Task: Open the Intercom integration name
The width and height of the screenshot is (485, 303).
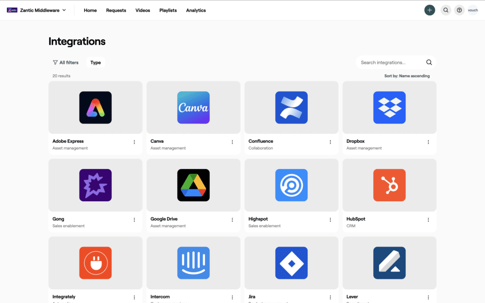Action: (x=160, y=296)
